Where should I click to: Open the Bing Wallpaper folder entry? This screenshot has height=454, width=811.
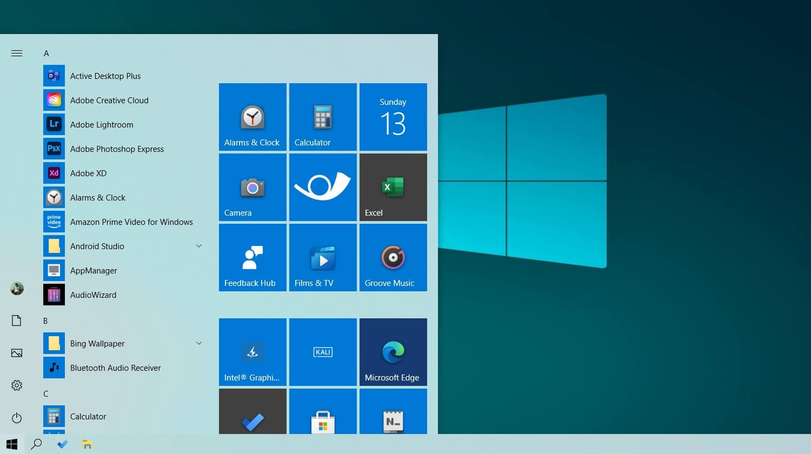(x=124, y=343)
